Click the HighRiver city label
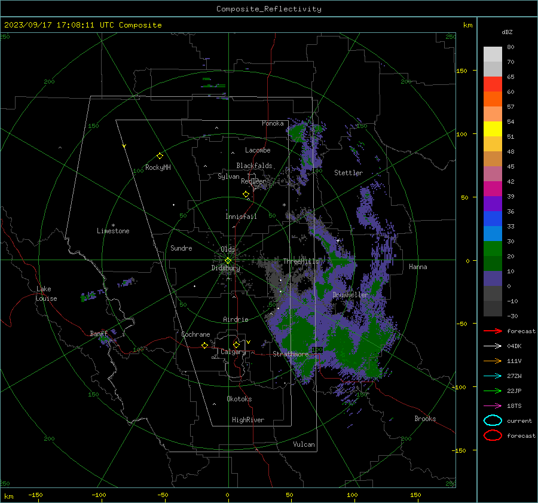The height and width of the screenshot is (503, 538). point(247,420)
